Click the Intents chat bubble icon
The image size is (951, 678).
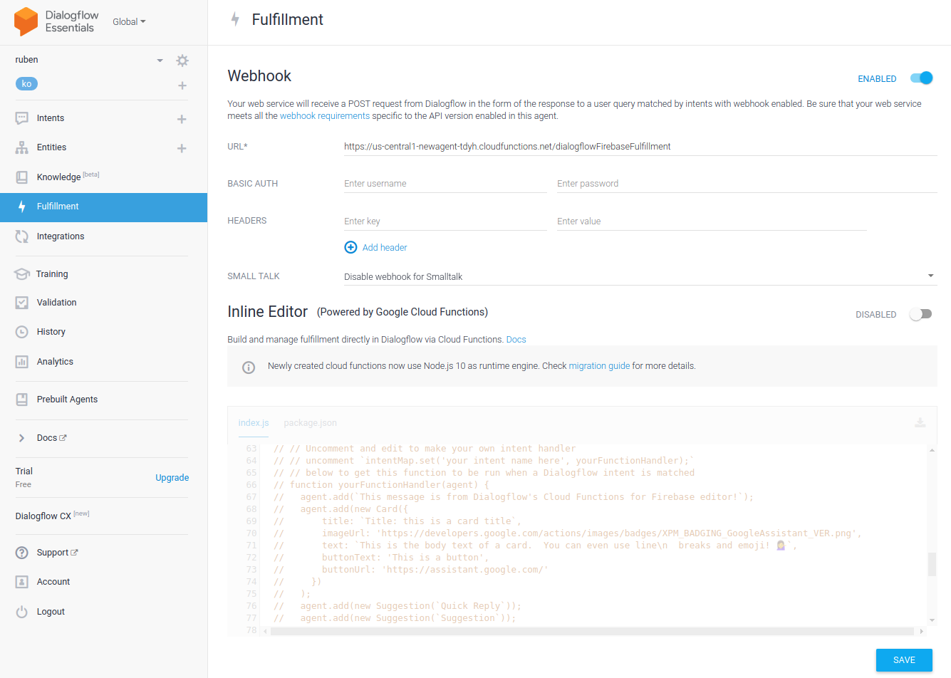pos(22,118)
